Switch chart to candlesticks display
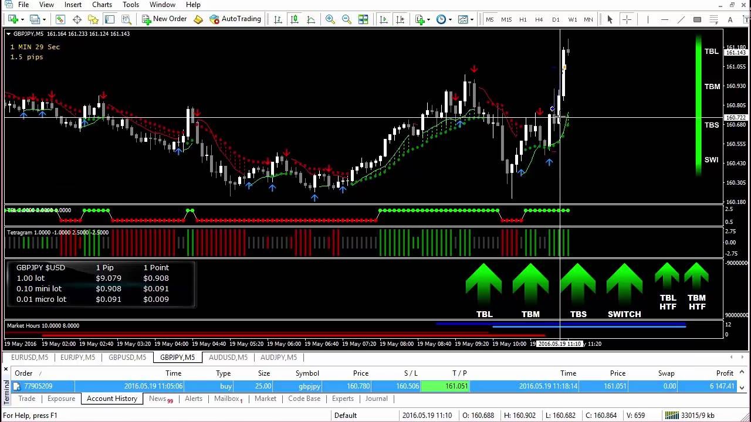This screenshot has width=751, height=422. [295, 19]
